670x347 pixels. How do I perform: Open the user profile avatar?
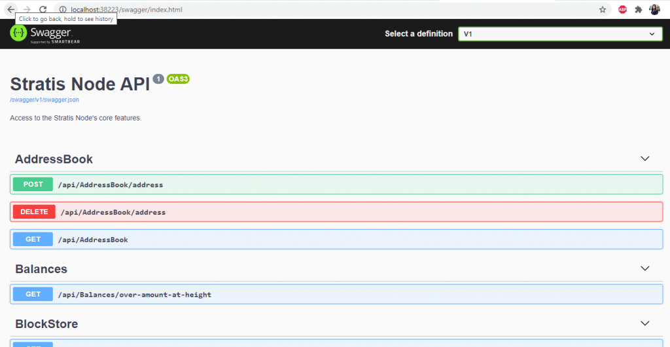654,9
